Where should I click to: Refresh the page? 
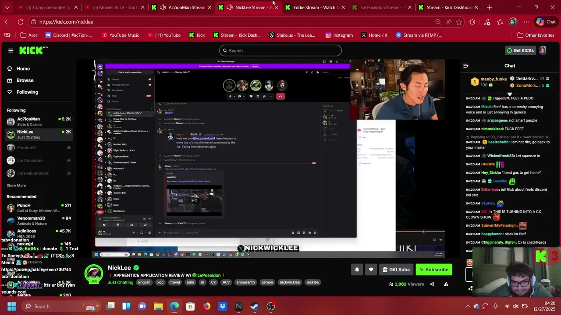pyautogui.click(x=21, y=22)
